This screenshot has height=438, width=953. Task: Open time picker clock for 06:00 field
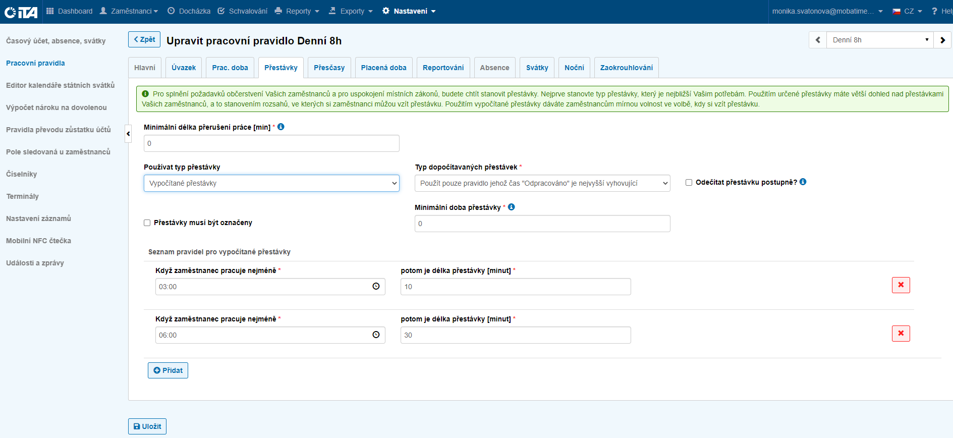pos(376,335)
